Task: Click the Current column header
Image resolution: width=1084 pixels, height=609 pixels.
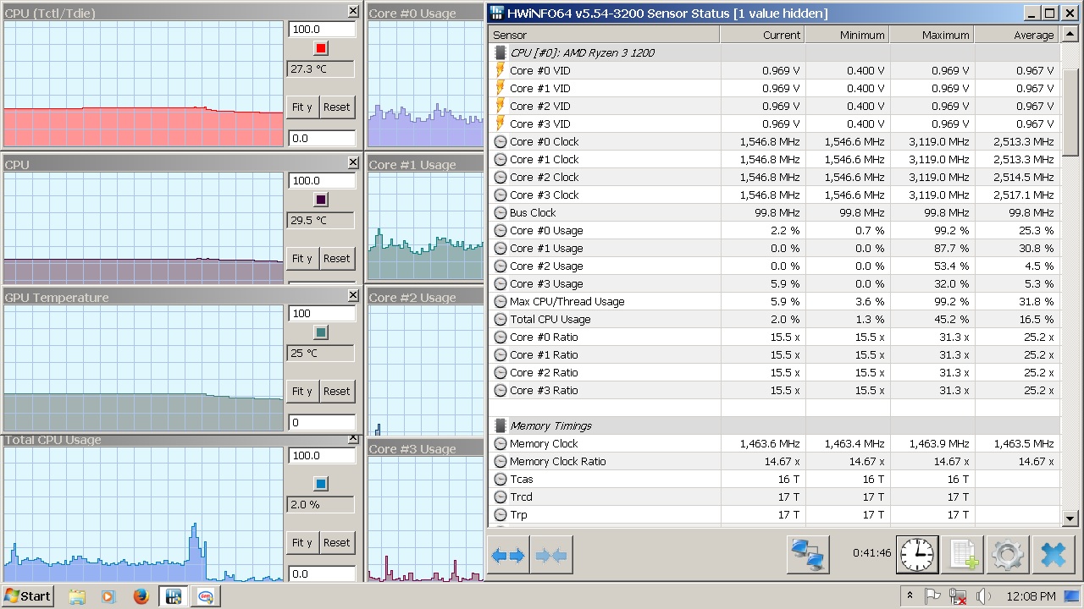Action: point(762,35)
